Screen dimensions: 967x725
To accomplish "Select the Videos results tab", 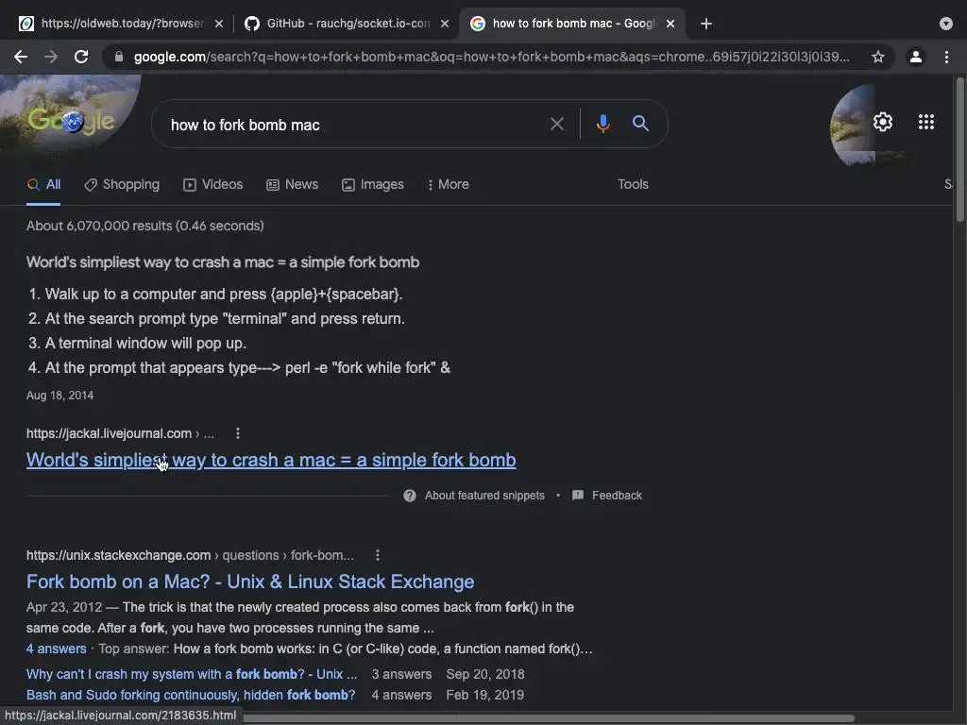I will point(212,184).
